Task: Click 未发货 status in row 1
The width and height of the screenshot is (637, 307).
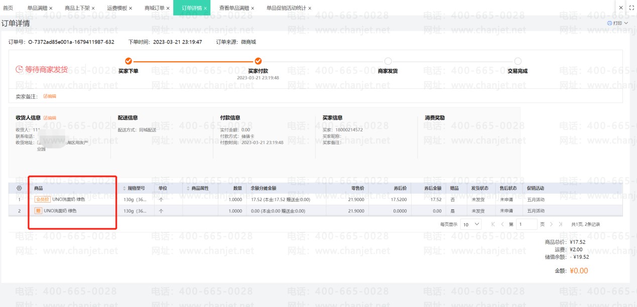Action: tap(477, 199)
